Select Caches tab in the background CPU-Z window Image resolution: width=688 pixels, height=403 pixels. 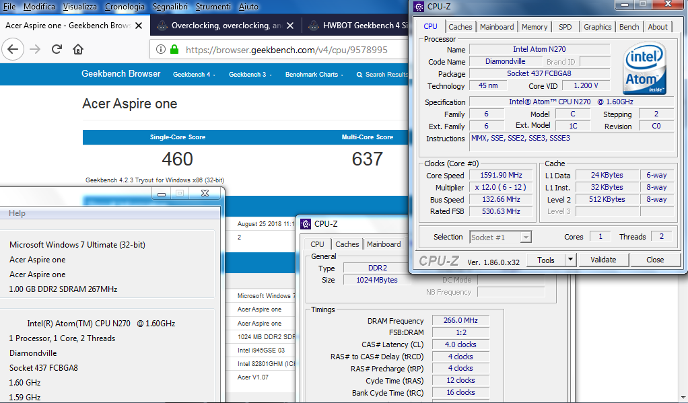tap(347, 244)
